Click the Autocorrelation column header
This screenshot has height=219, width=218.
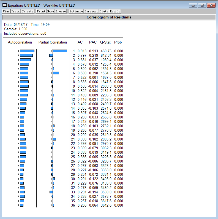20,42
